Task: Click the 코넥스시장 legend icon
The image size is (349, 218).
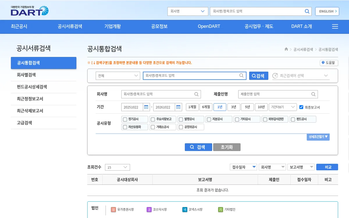Action: coord(185,210)
